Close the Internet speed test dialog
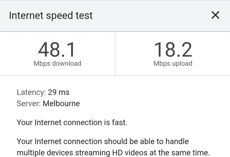The width and height of the screenshot is (230, 157). (x=216, y=15)
